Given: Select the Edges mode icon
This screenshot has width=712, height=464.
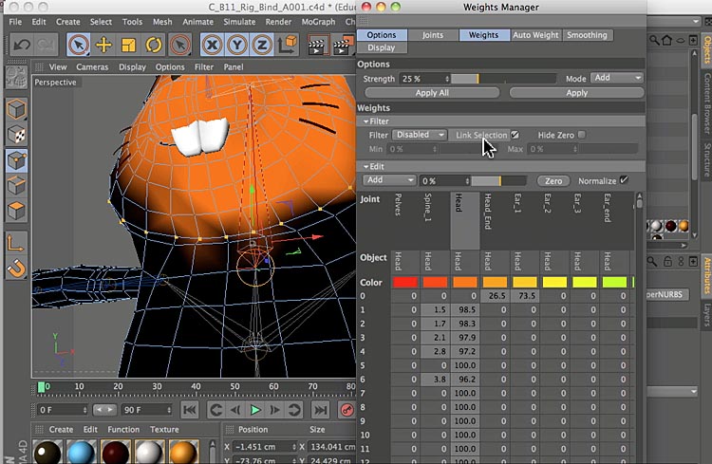Looking at the screenshot, I should (16, 186).
